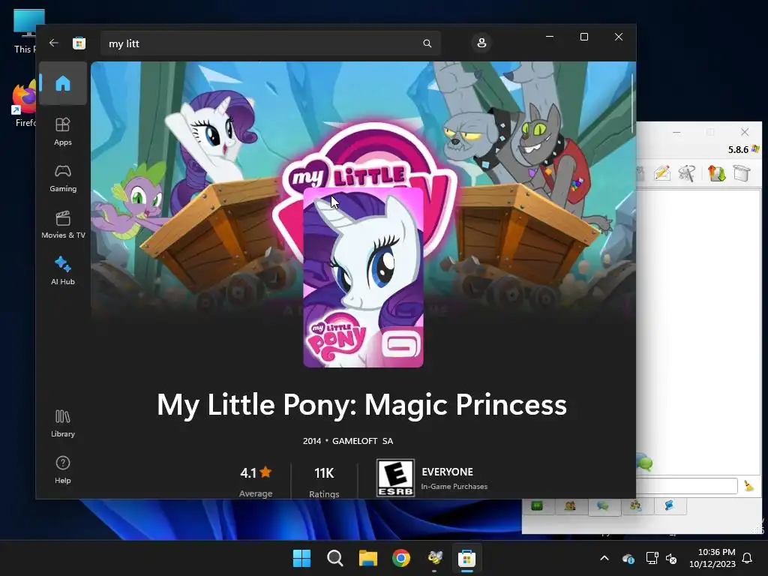
Task: Click the back arrow in Microsoft Store
Action: (54, 43)
